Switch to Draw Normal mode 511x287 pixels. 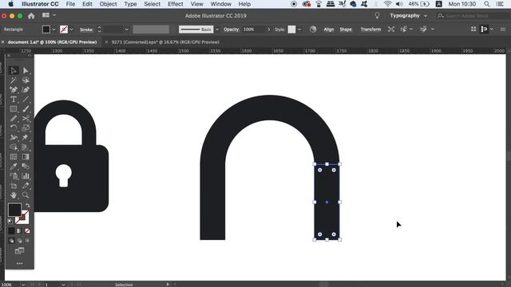tap(11, 241)
